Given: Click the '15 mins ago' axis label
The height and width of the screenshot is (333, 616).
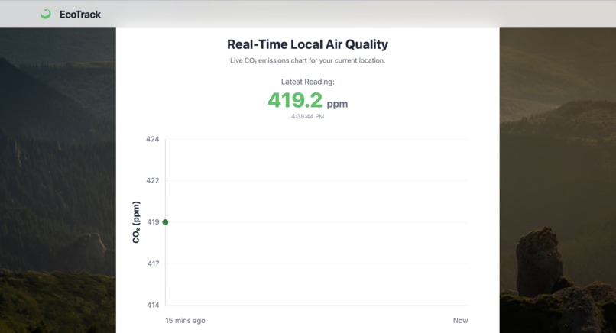Looking at the screenshot, I should (x=185, y=321).
